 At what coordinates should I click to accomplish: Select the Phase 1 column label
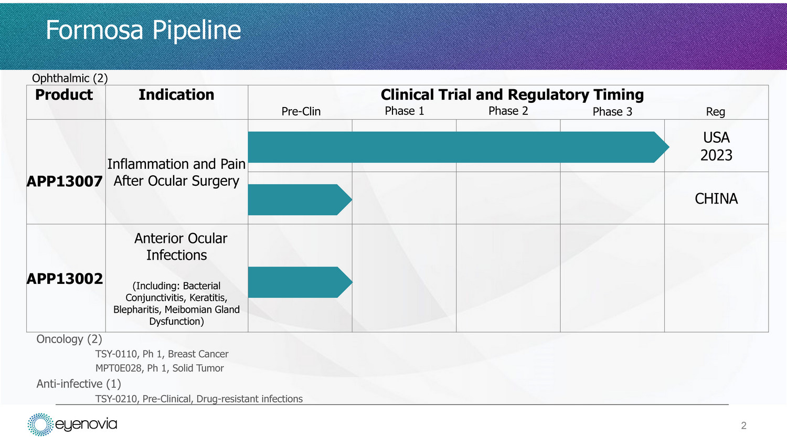404,111
